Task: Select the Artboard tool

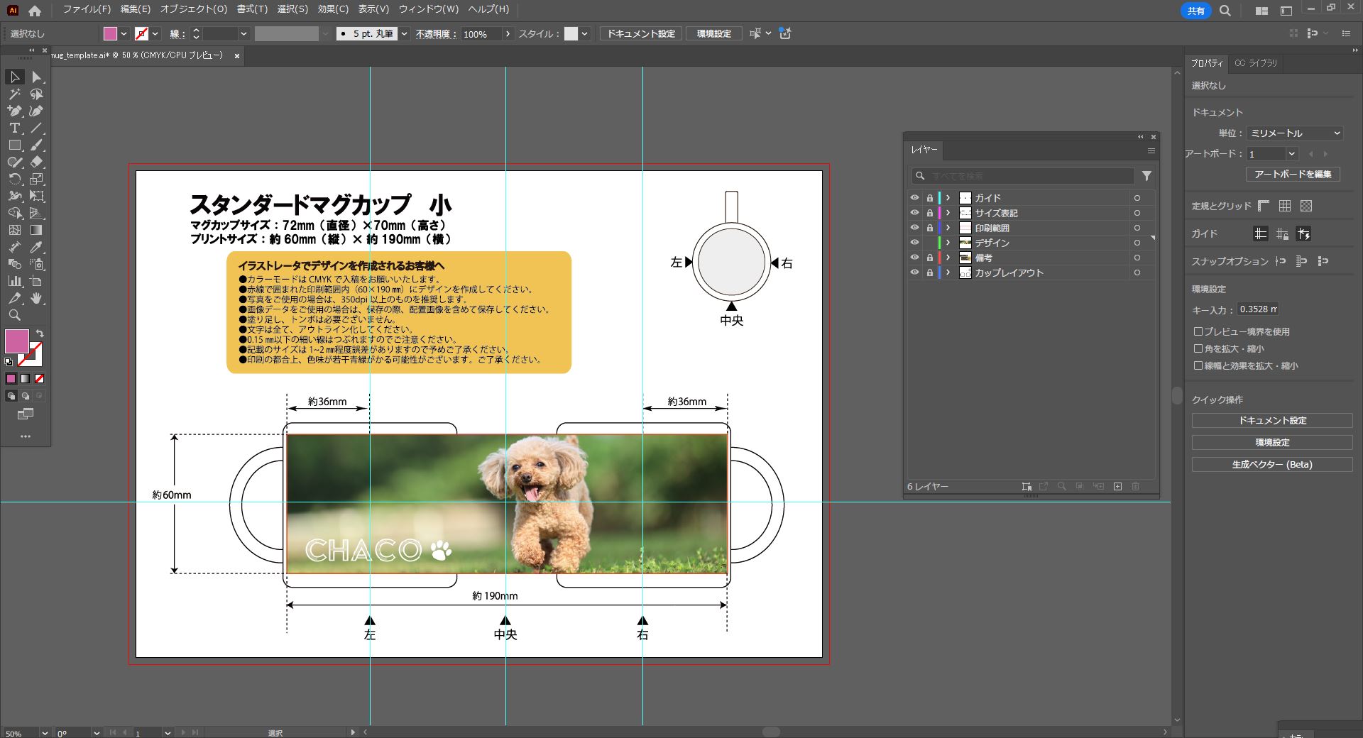Action: 37,281
